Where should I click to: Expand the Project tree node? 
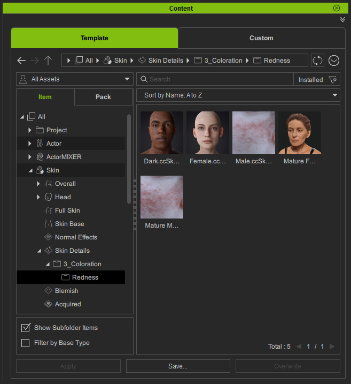(30, 130)
